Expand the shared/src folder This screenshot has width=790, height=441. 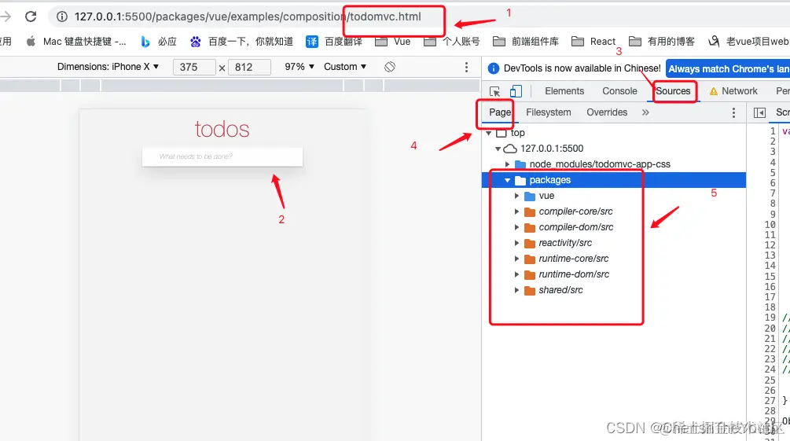point(516,290)
